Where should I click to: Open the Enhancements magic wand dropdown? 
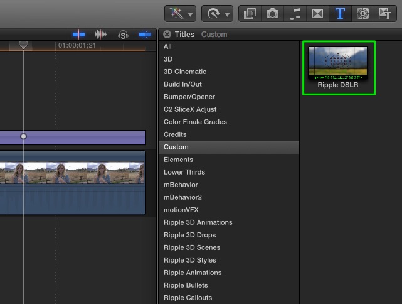click(180, 13)
